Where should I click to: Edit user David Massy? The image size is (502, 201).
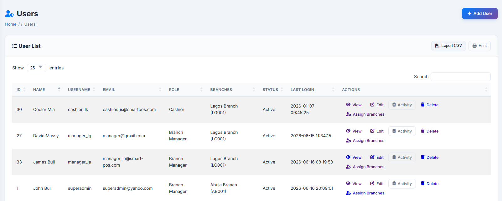click(x=377, y=131)
